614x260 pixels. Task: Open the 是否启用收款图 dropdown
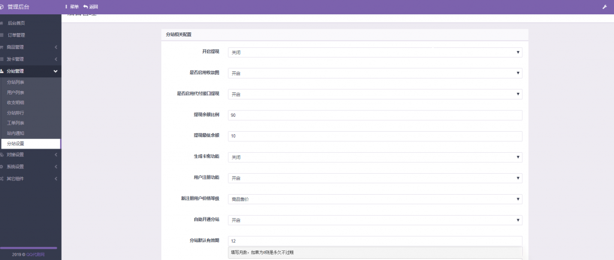click(375, 73)
